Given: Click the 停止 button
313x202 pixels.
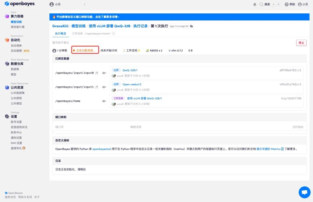Looking at the screenshot, I should pos(301,43).
